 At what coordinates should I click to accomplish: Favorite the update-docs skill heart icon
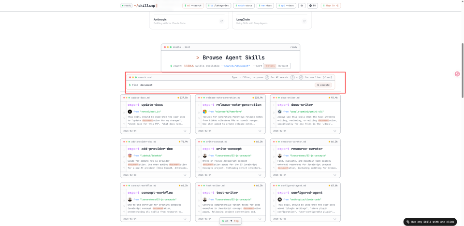(x=185, y=131)
